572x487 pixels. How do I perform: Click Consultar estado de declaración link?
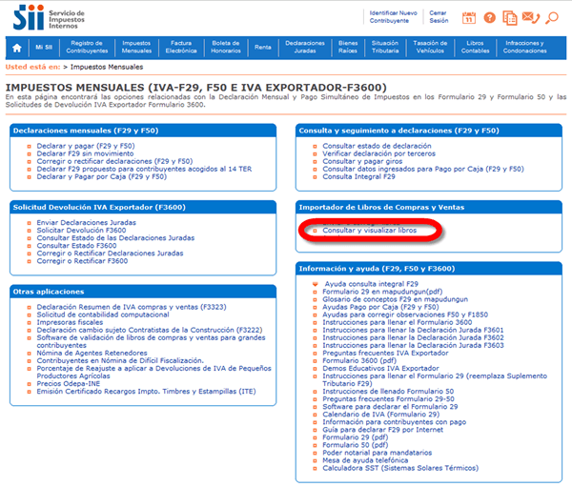tap(377, 146)
